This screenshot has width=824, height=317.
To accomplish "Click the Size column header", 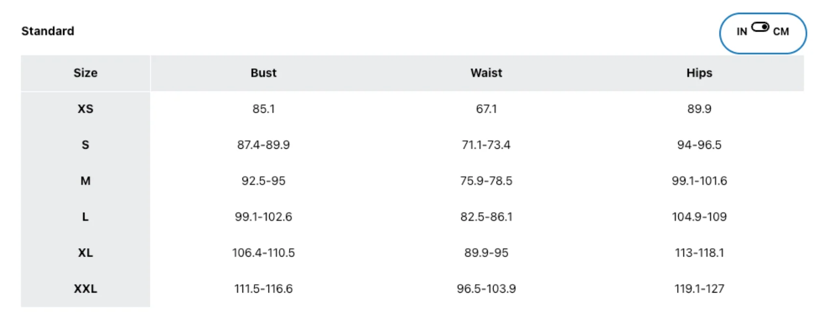I will click(86, 73).
